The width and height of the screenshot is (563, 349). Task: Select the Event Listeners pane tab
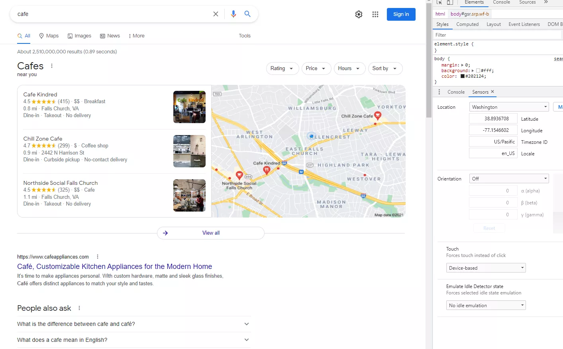524,24
